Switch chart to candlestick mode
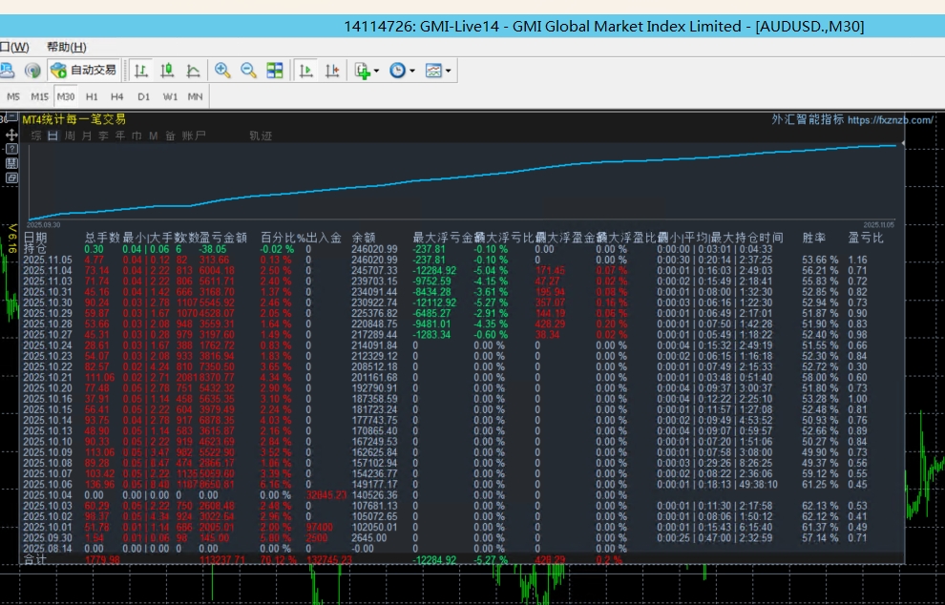 pos(167,70)
